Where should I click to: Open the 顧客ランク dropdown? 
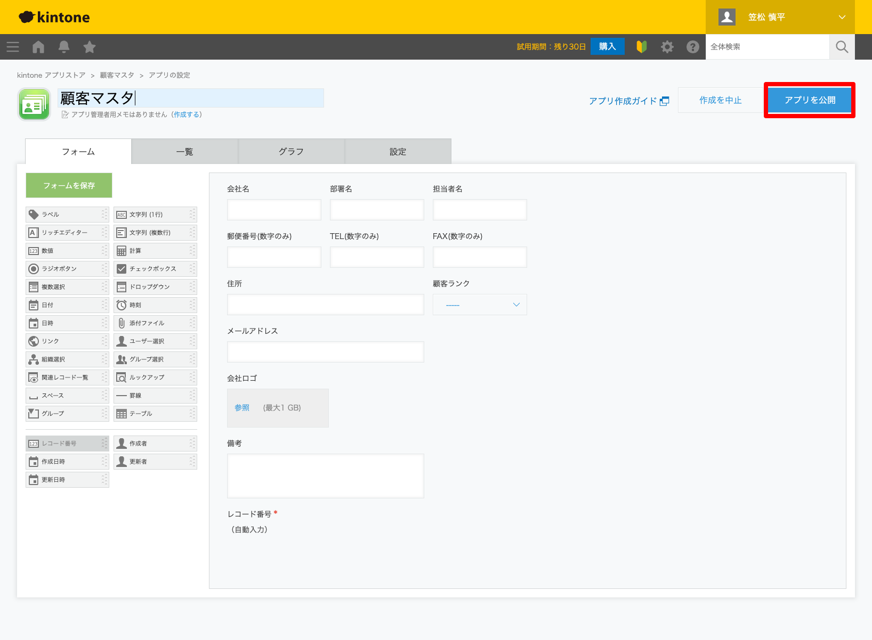pyautogui.click(x=479, y=304)
